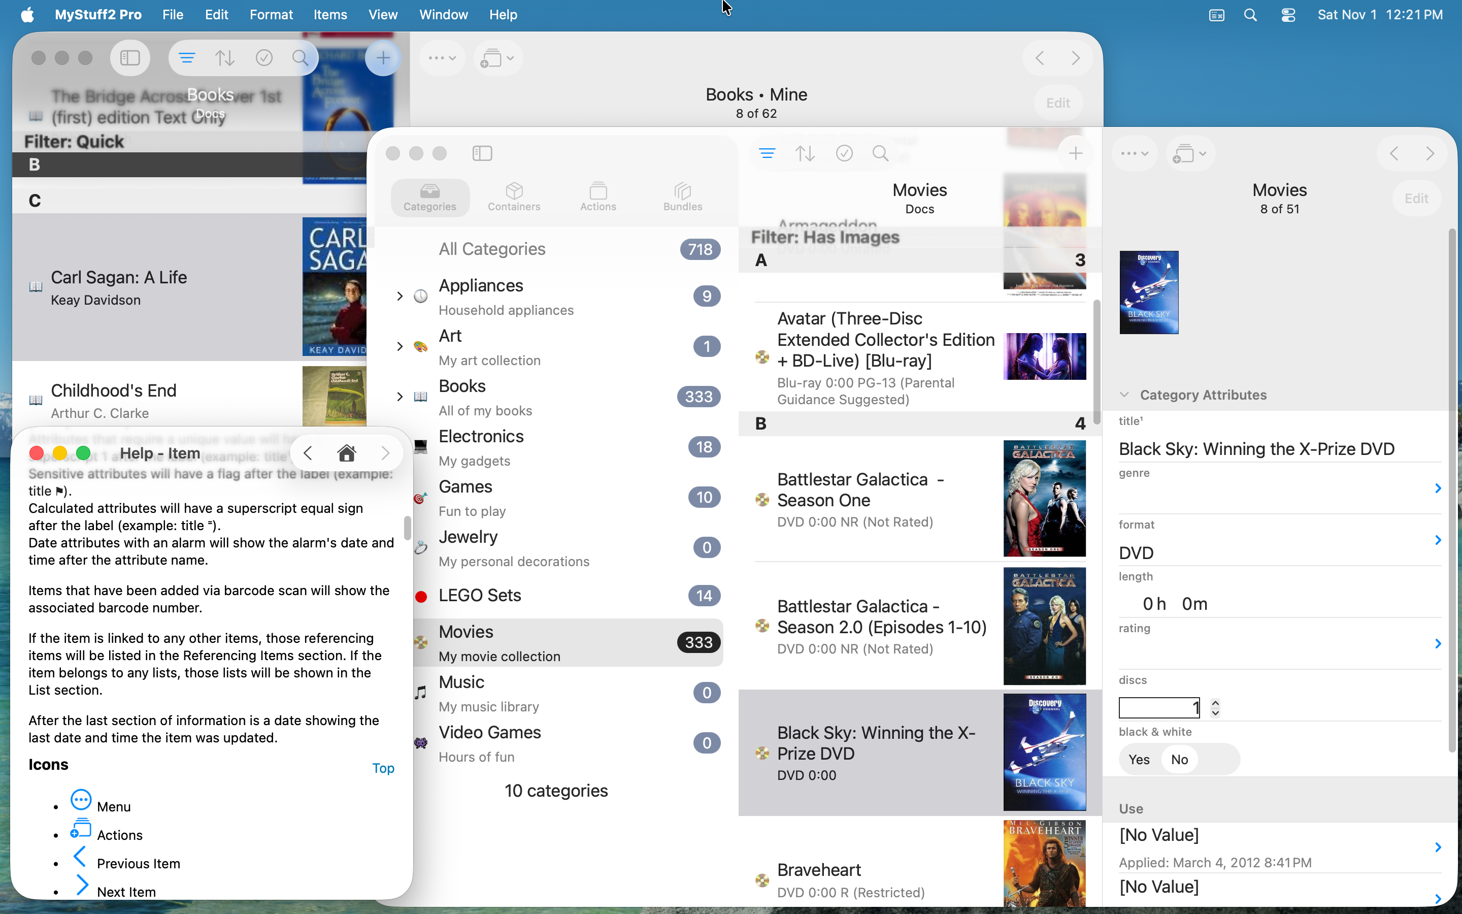Open the File menu
The width and height of the screenshot is (1462, 914).
coord(172,15)
